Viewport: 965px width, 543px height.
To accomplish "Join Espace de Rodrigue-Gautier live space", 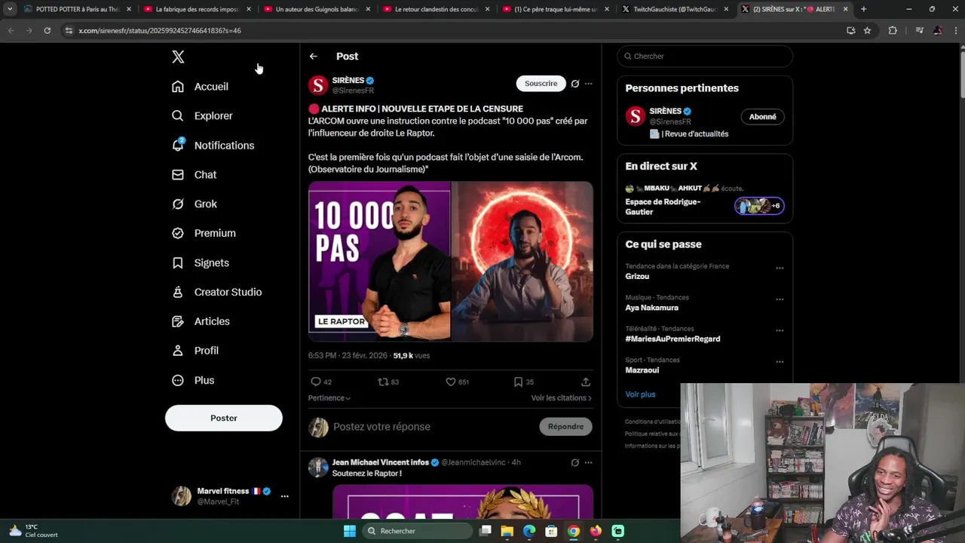I will pos(704,200).
